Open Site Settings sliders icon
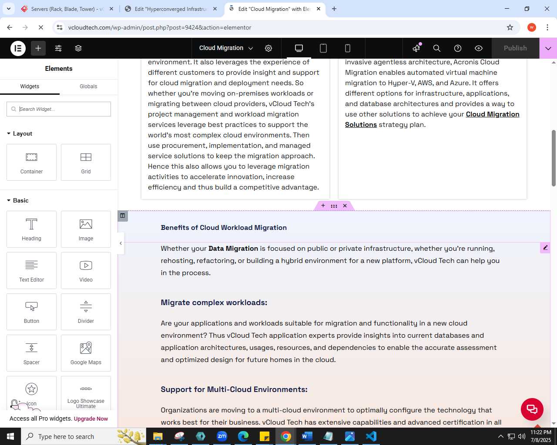The image size is (557, 445). (x=58, y=48)
